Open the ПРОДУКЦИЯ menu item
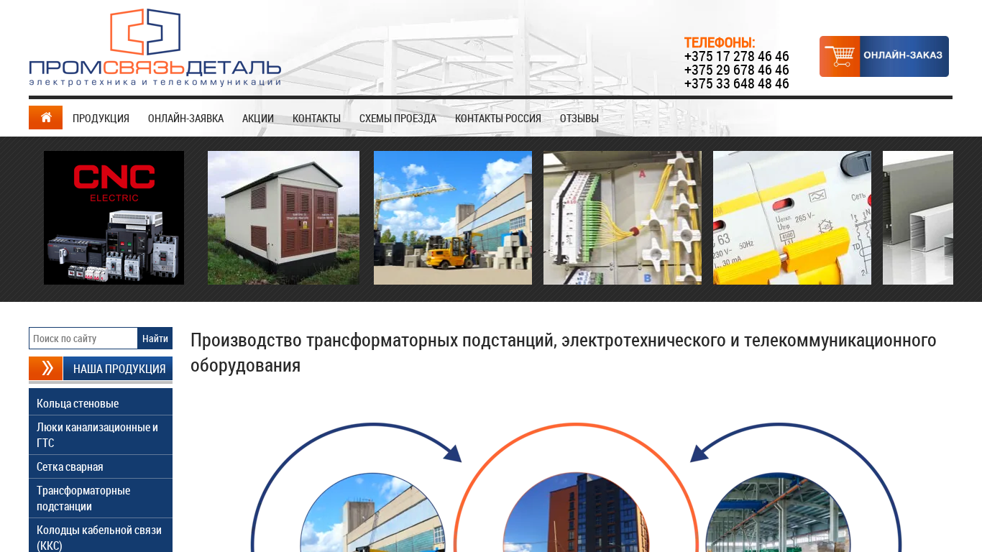The width and height of the screenshot is (982, 552). click(x=101, y=118)
